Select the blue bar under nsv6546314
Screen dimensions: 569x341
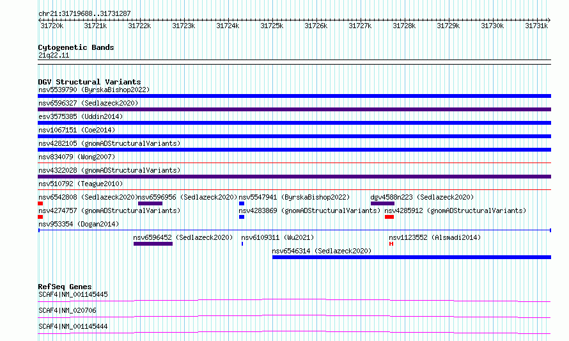pyautogui.click(x=412, y=257)
